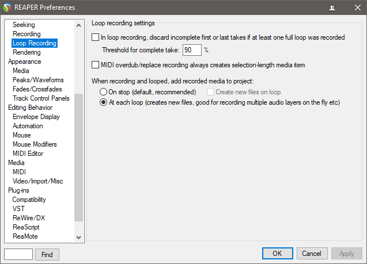Enable discard incomplete first or last takes
The width and height of the screenshot is (367, 264).
pos(95,37)
